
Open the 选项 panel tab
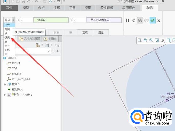point(85,33)
